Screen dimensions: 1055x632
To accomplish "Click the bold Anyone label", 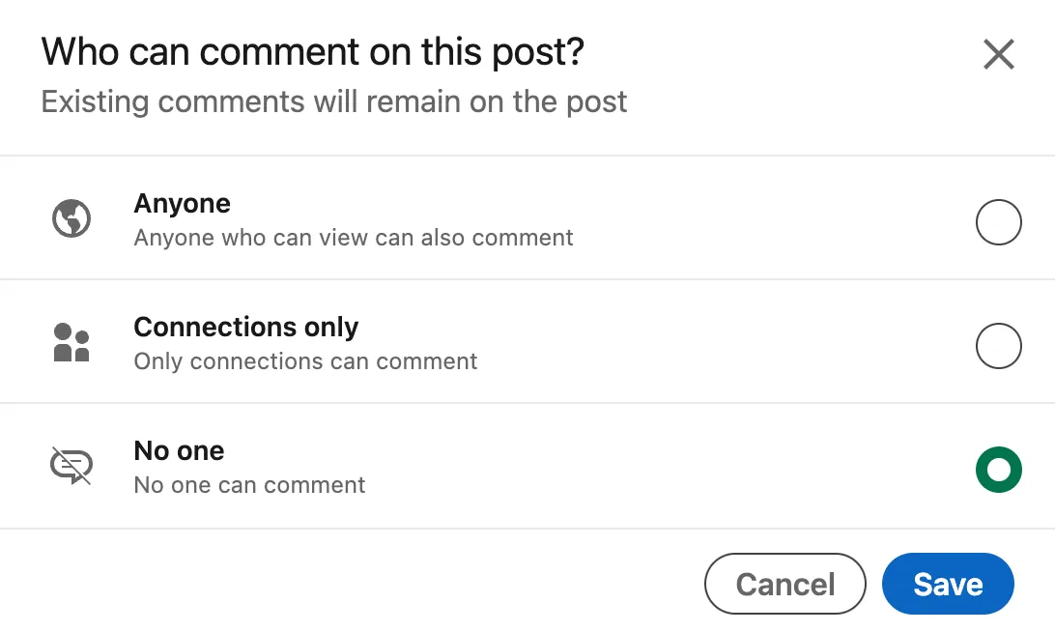I will (x=182, y=204).
